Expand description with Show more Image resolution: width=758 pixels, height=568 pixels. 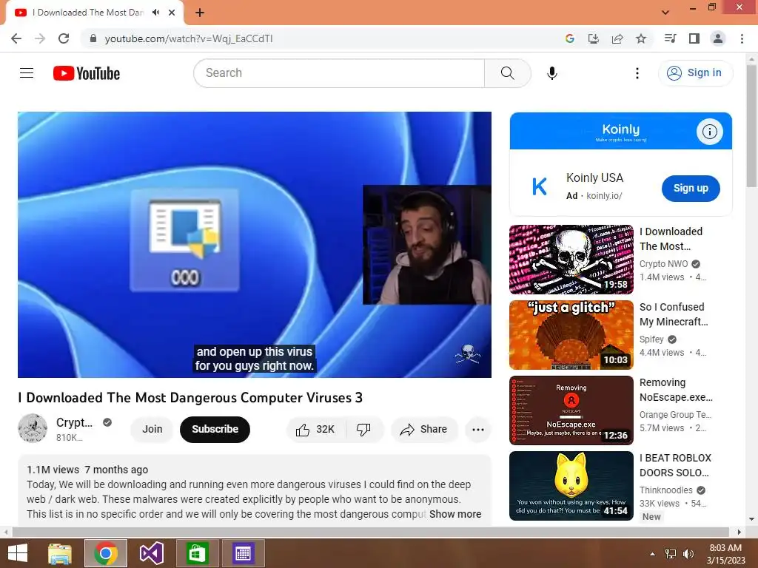[455, 514]
